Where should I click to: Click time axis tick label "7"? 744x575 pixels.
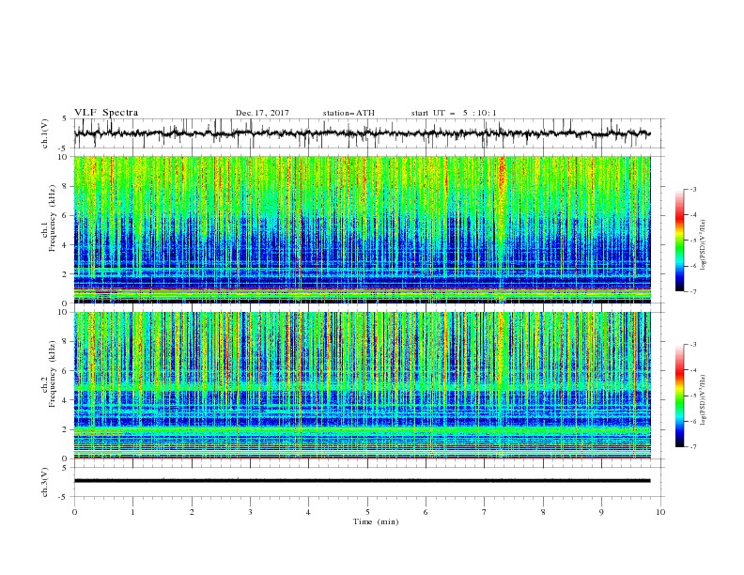[x=485, y=512]
